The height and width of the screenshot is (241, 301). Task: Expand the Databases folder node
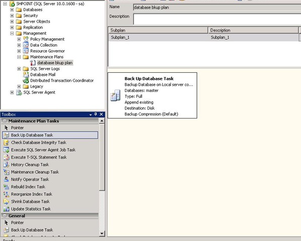coord(12,10)
